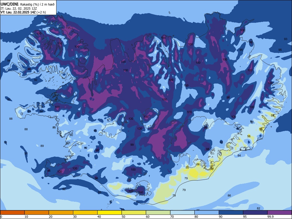Screen dimensions: 292x219
Task: Click the humidity value 82 on the map
Action: [x=258, y=208]
